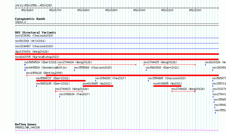Click ruler position 45101600
This screenshot has height=133, width=226.
coord(27,10)
